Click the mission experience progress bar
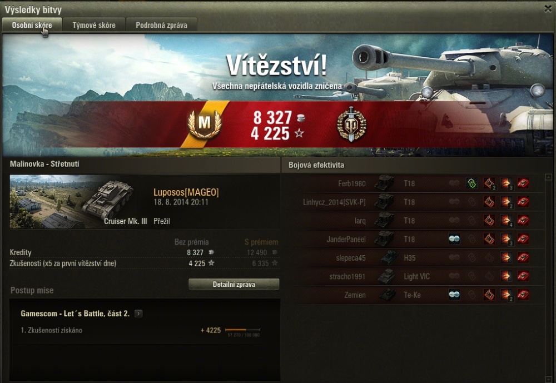 243,330
